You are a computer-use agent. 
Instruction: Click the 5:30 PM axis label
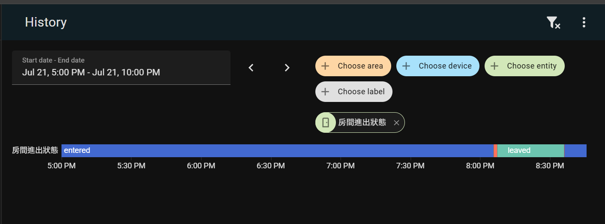131,166
